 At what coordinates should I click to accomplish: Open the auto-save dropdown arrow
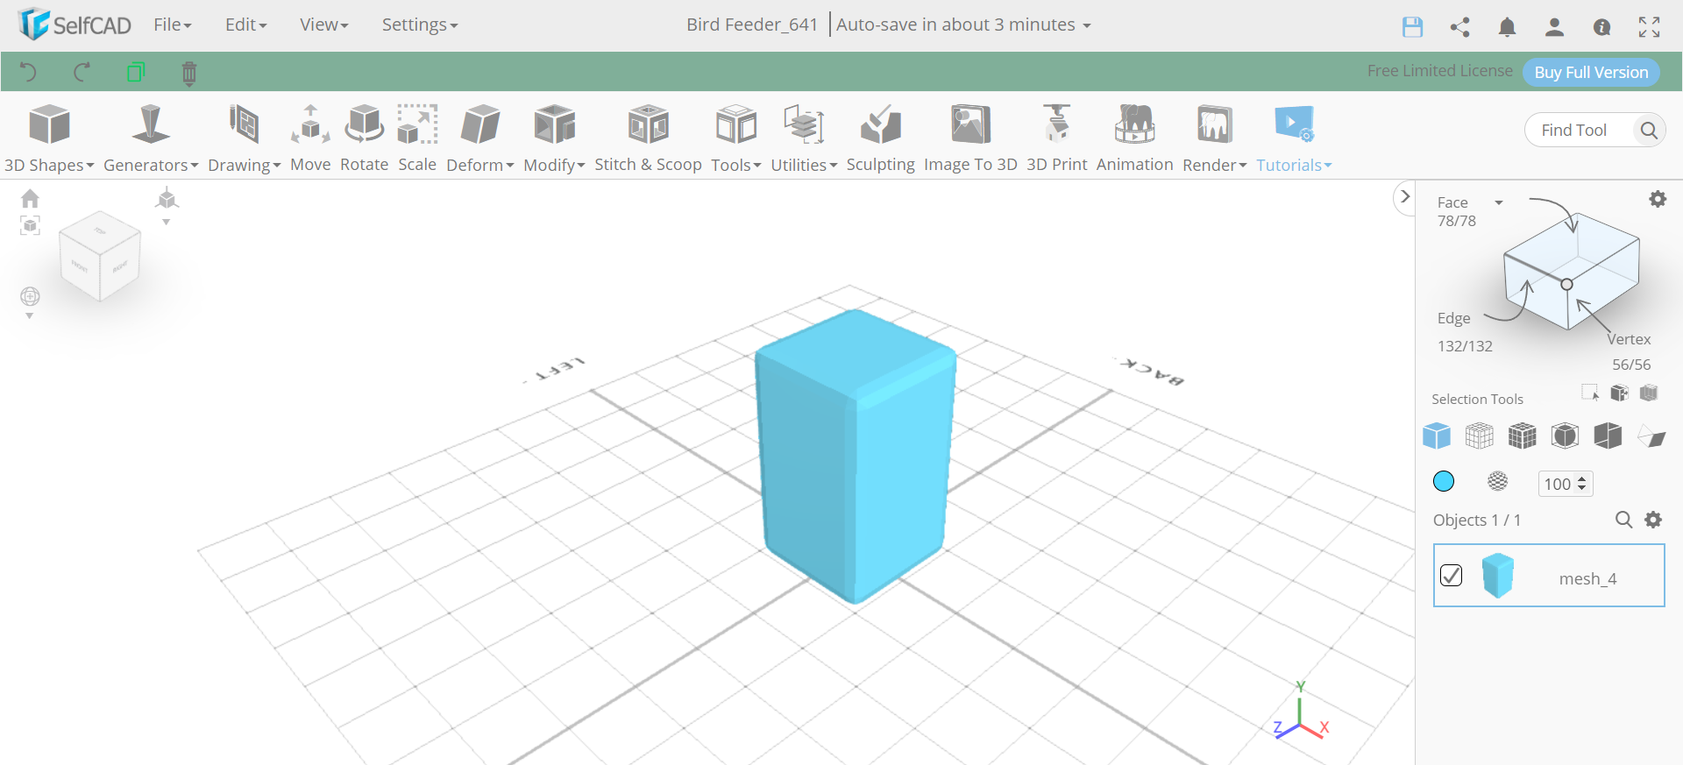(1087, 26)
